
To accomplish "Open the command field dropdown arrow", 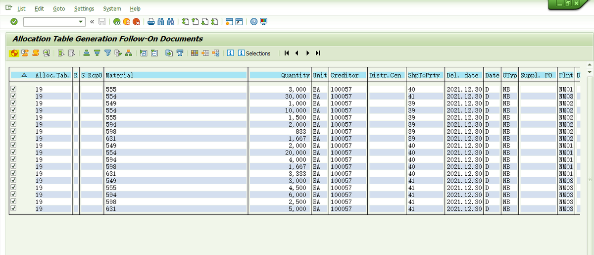I will (x=81, y=22).
